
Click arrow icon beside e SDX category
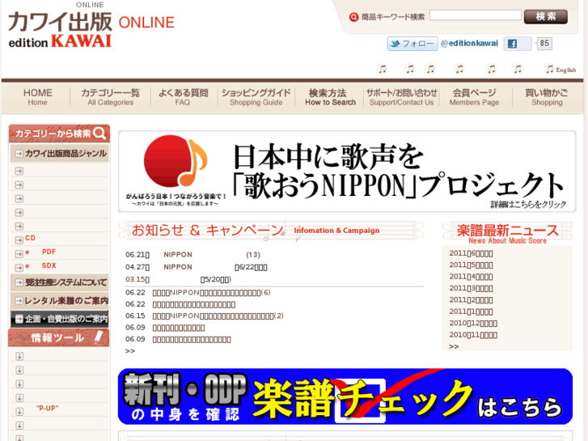click(x=19, y=268)
